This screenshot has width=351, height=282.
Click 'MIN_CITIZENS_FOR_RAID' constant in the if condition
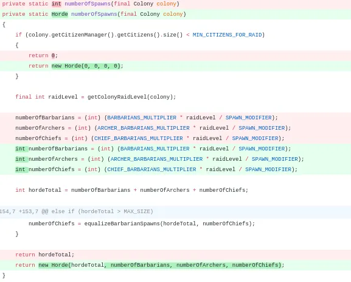pyautogui.click(x=227, y=35)
